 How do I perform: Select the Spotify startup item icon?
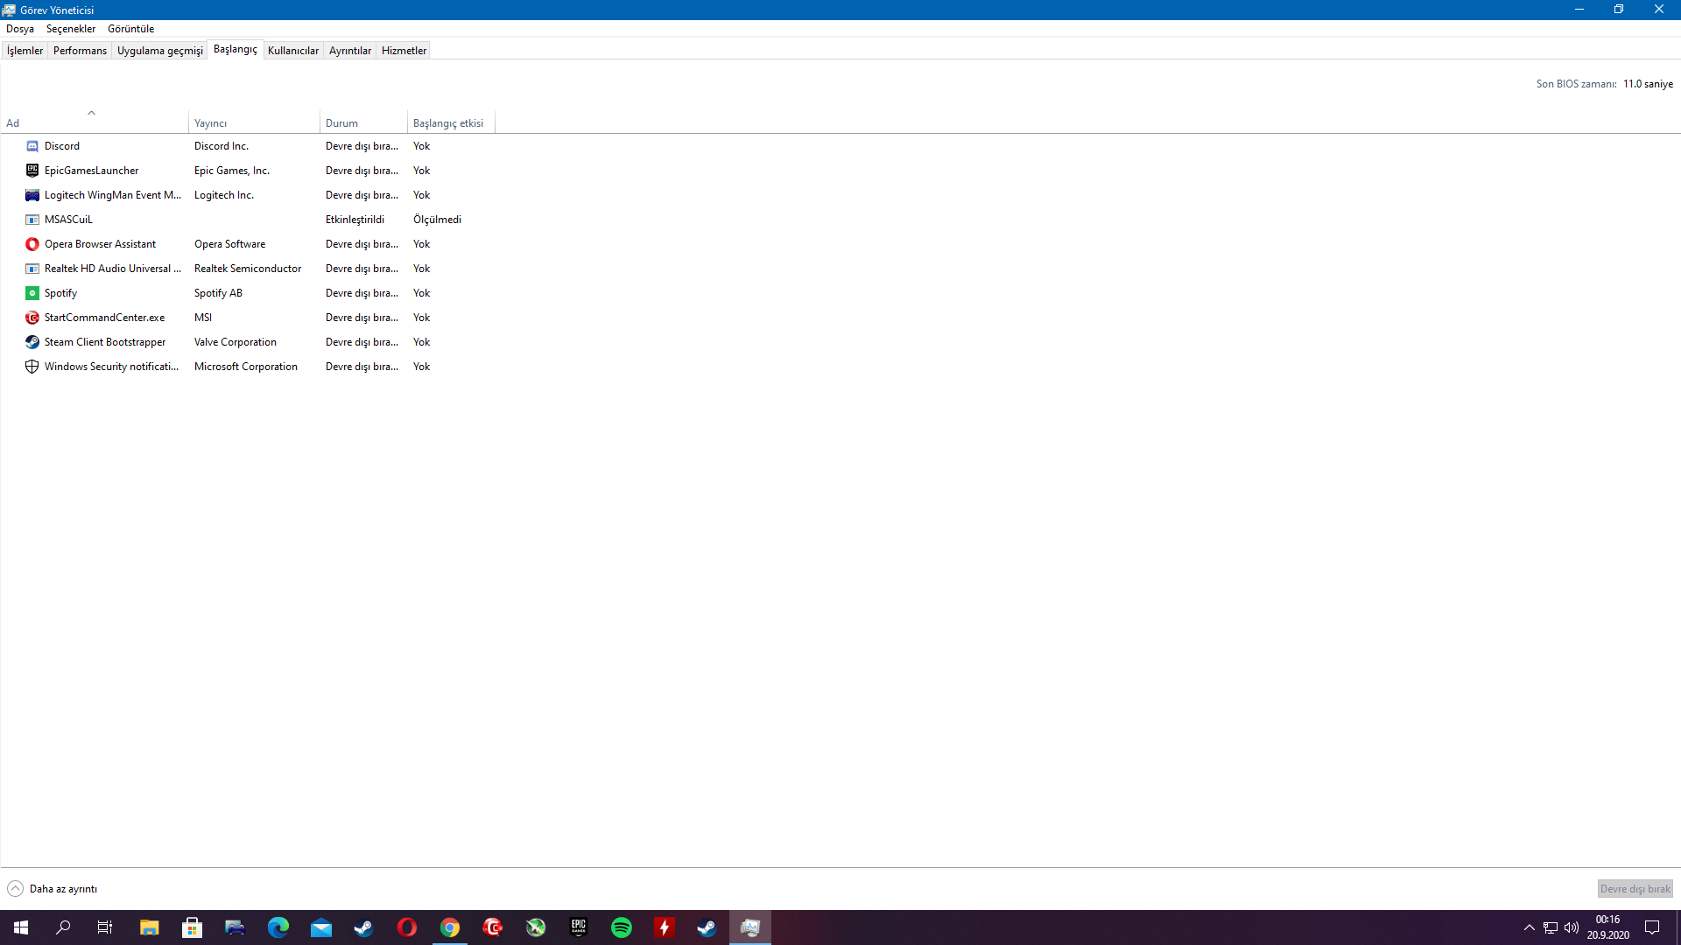point(32,293)
